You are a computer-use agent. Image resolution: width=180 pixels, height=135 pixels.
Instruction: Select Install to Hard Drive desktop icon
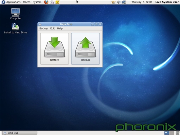pyautogui.click(x=15, y=28)
